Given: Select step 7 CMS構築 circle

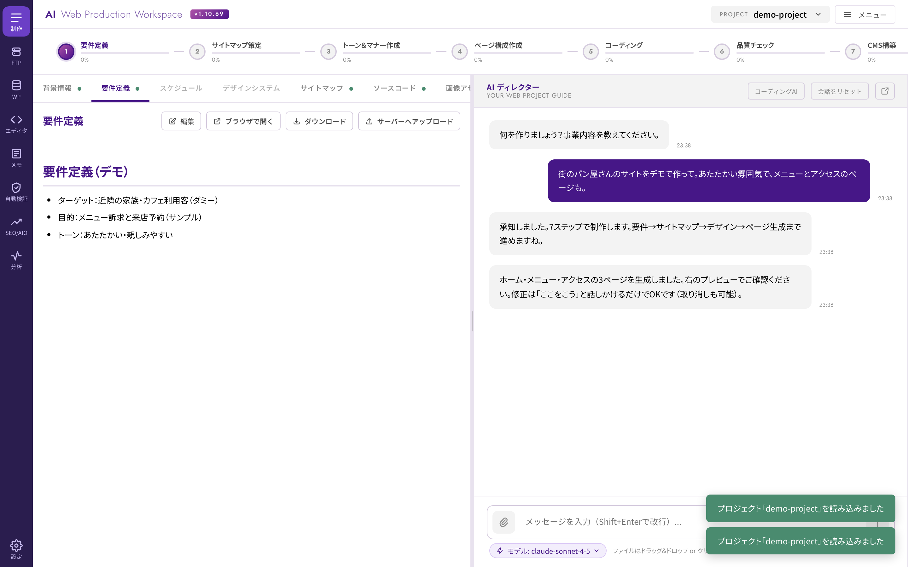Looking at the screenshot, I should 853,52.
